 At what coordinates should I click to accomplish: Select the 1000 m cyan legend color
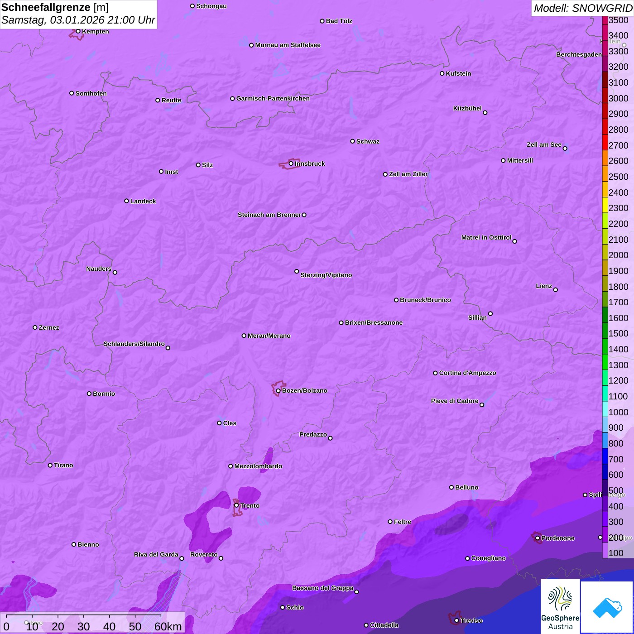point(605,409)
